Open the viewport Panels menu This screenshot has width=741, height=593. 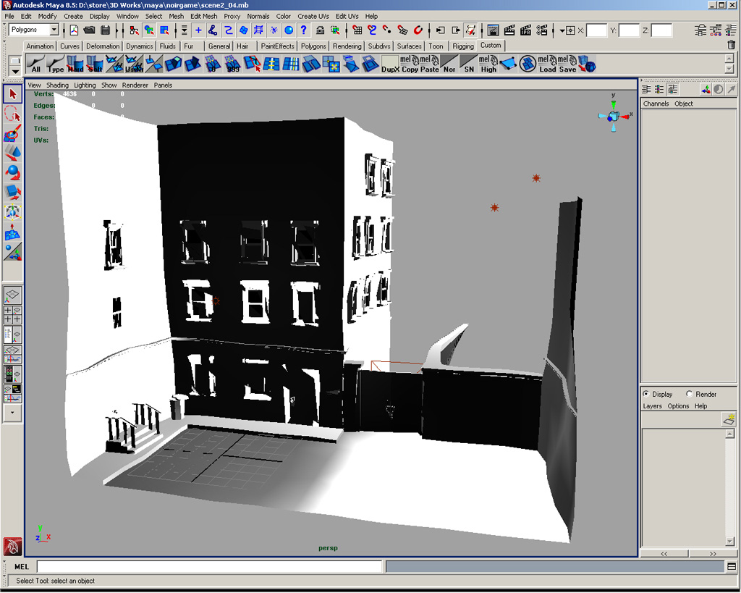163,85
